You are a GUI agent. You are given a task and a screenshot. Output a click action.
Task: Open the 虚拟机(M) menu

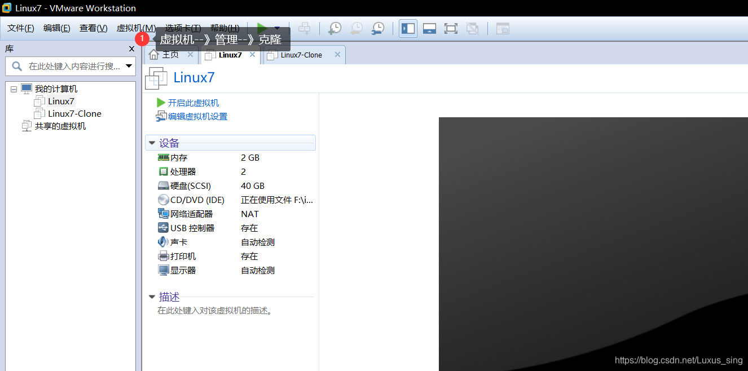tap(136, 28)
